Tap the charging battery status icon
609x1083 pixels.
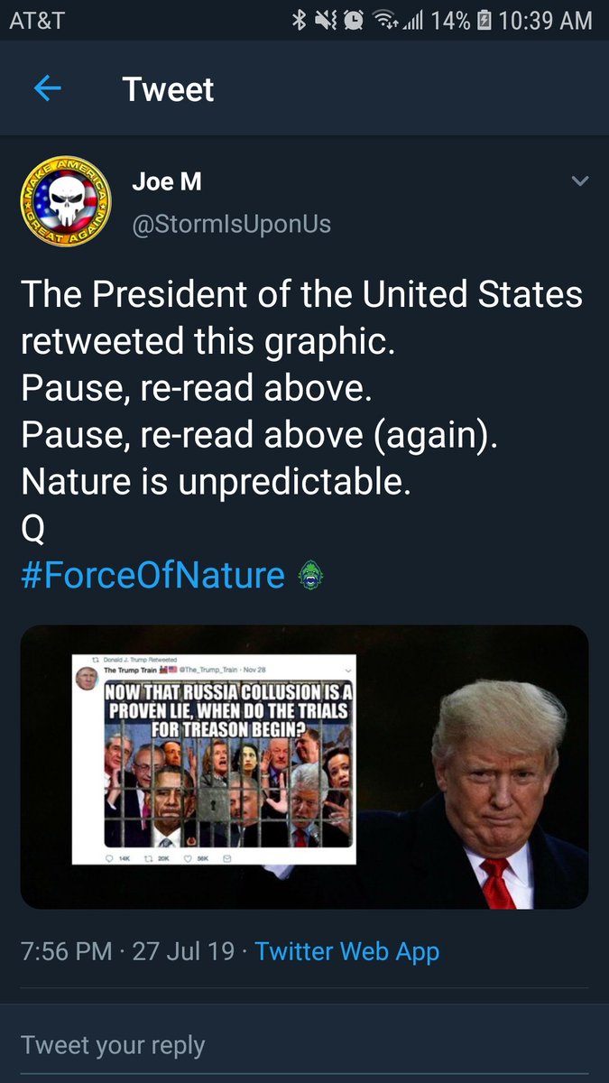[484, 21]
